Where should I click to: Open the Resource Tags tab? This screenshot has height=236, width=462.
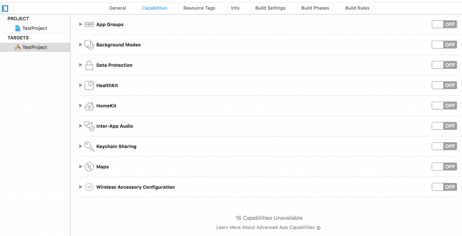[x=199, y=8]
